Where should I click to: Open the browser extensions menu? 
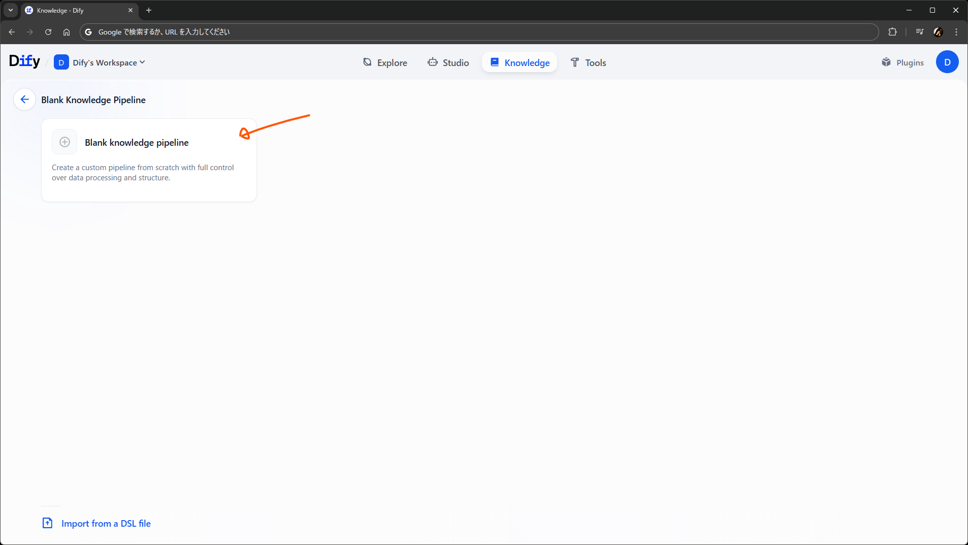coord(892,32)
